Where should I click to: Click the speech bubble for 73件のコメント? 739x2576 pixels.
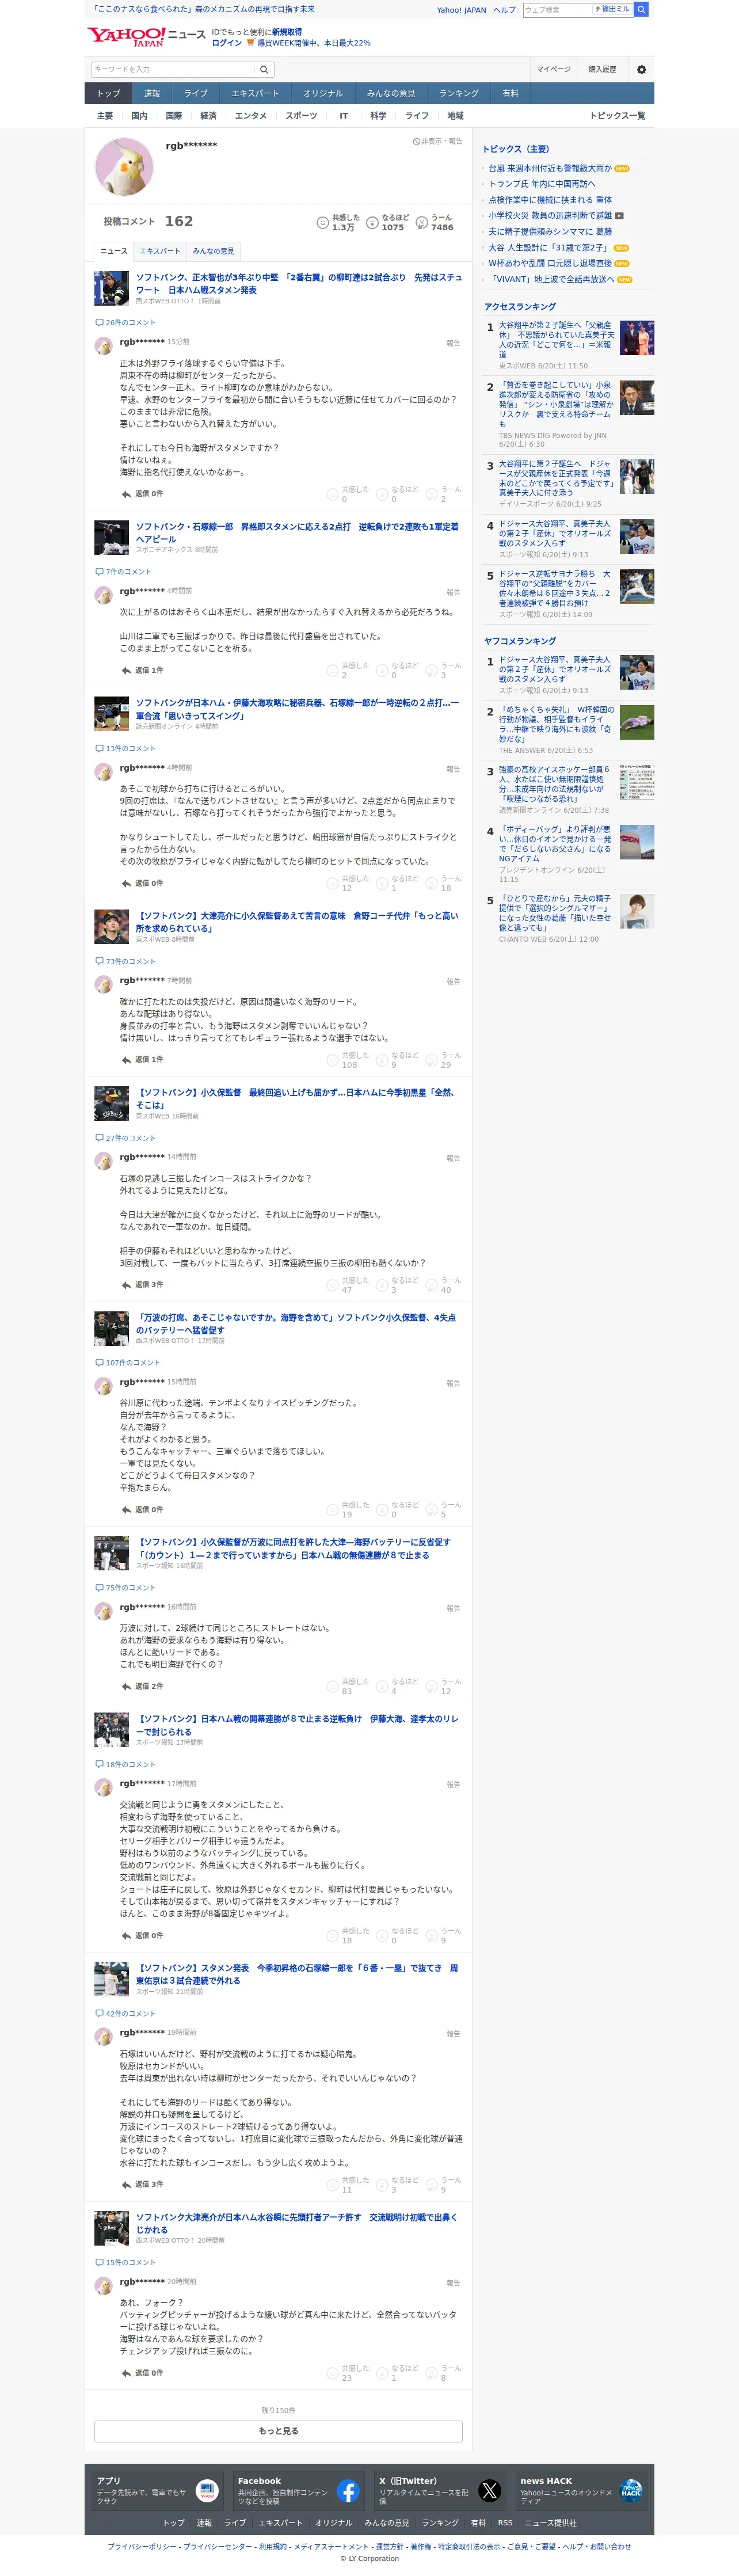coord(99,961)
